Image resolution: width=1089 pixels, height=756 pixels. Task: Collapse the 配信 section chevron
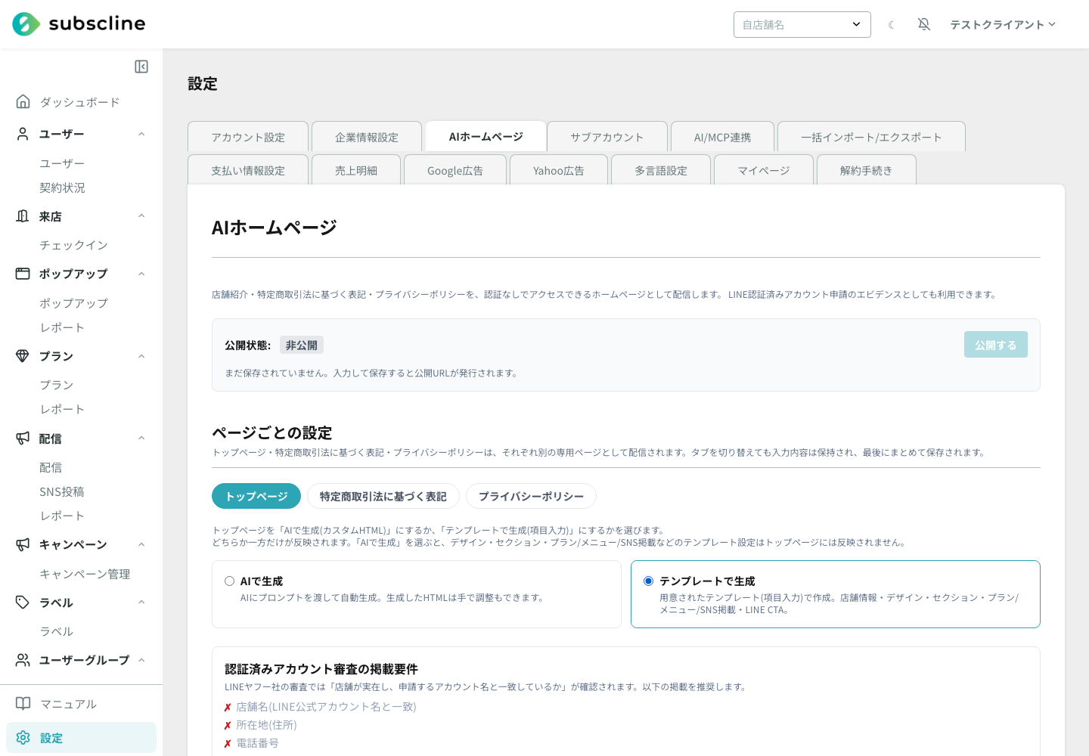[141, 438]
